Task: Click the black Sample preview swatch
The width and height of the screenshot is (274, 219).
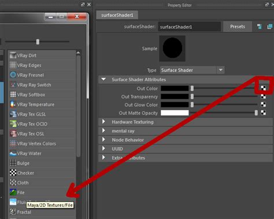Action: (x=172, y=49)
